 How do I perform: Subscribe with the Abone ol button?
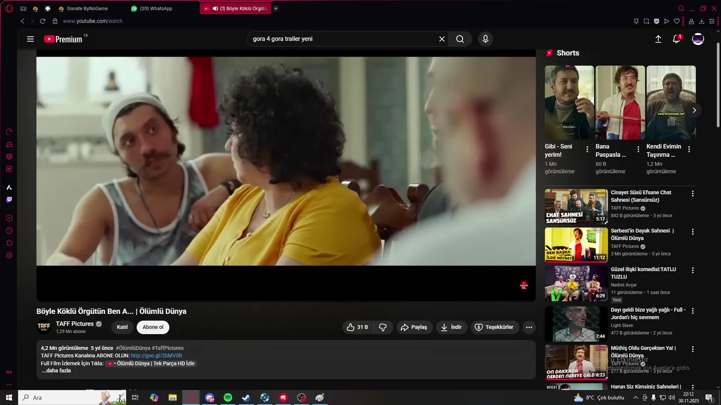coord(153,327)
